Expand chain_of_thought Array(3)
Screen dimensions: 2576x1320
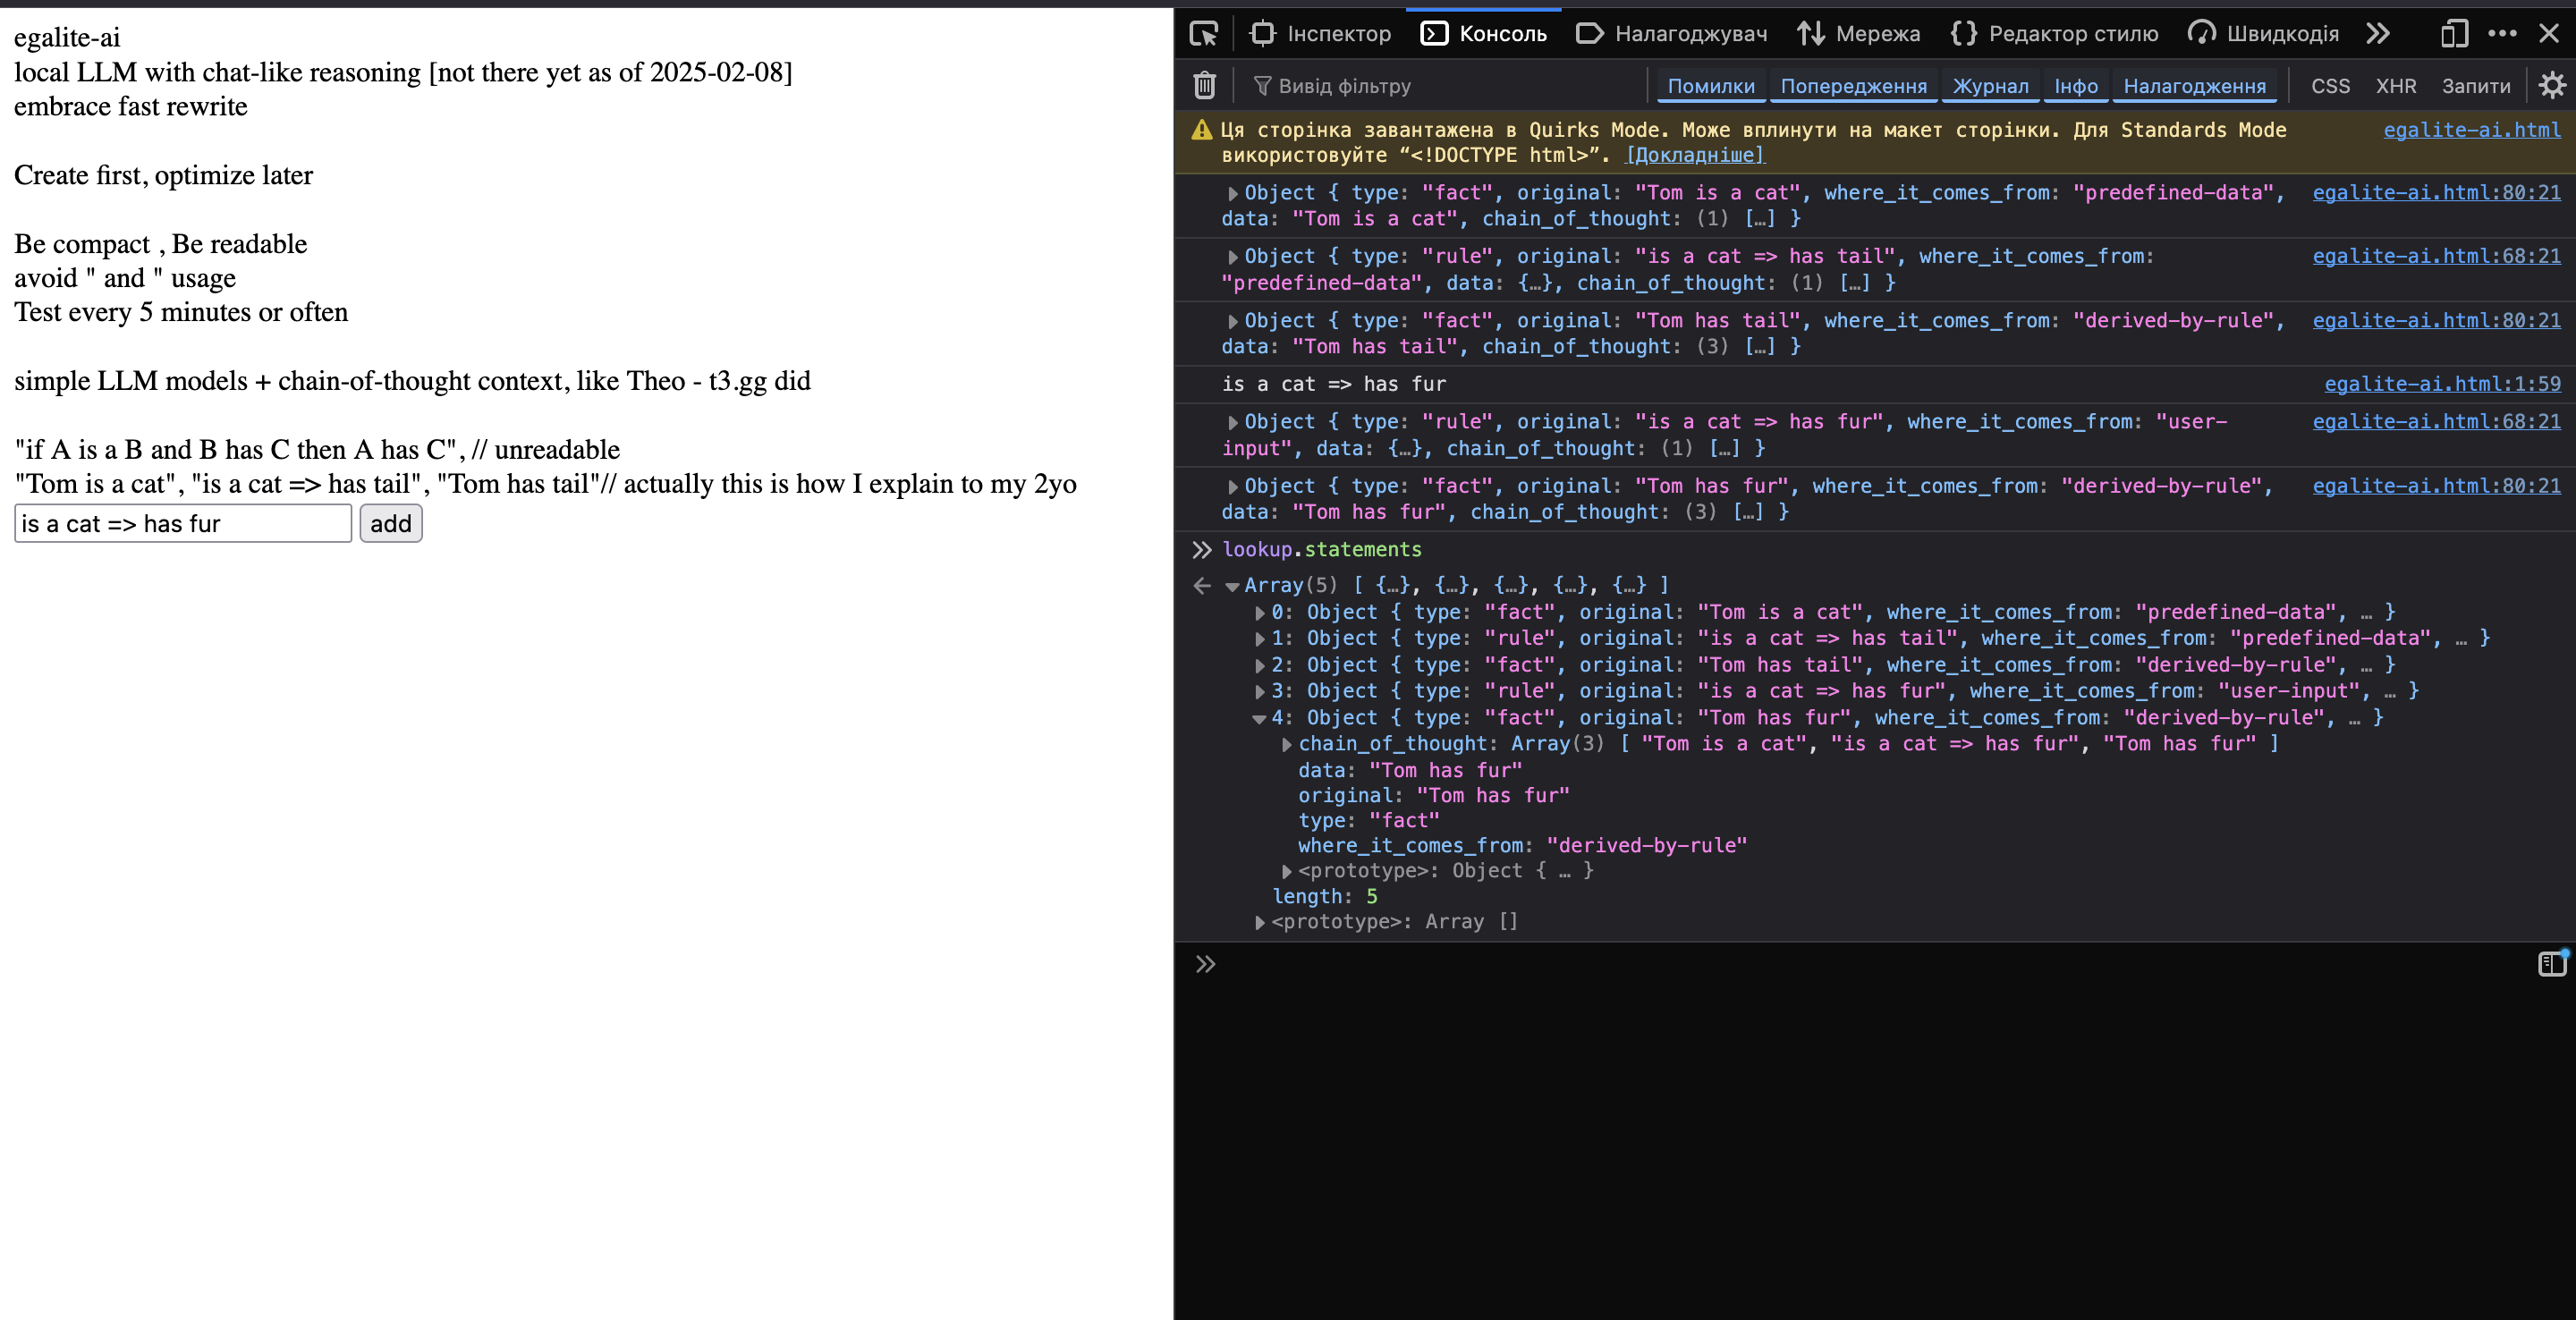tap(1287, 745)
